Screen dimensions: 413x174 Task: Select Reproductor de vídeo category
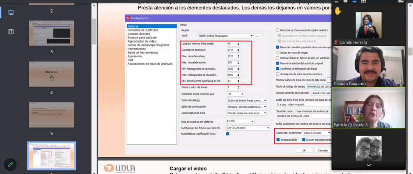pyautogui.click(x=142, y=41)
